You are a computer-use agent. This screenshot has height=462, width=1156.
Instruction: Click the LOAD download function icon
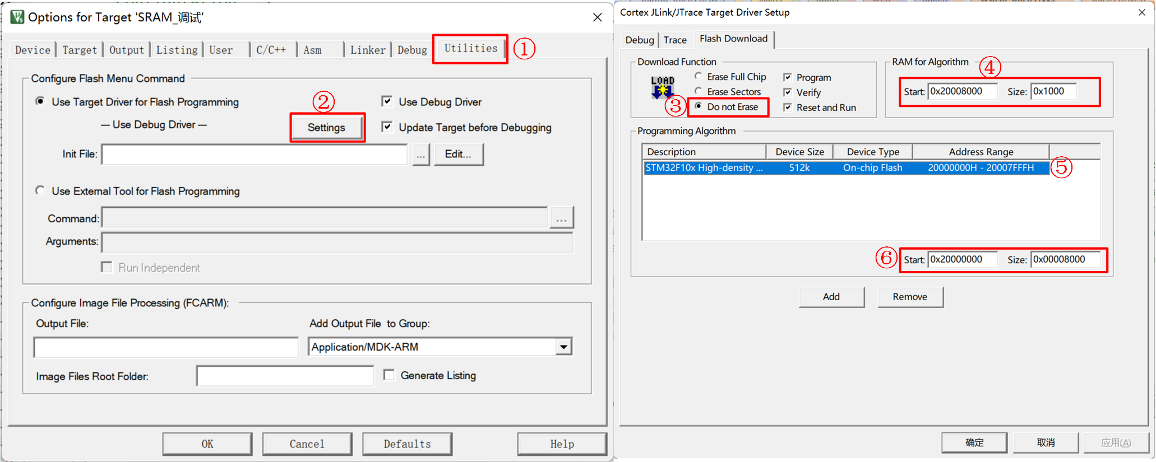point(662,88)
